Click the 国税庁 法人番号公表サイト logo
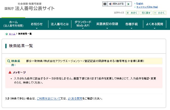The width and height of the screenshot is (170, 110). point(30,8)
